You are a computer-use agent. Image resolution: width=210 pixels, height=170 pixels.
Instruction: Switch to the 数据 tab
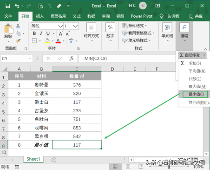[x=91, y=16]
